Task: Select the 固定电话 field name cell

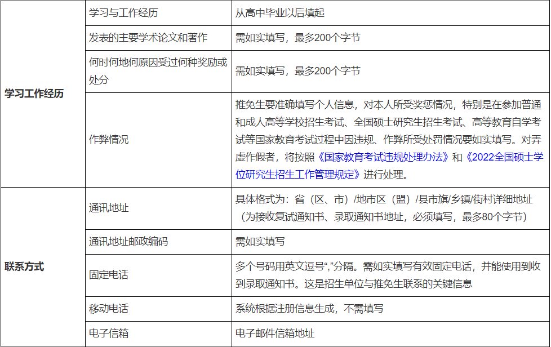Action: (x=109, y=275)
